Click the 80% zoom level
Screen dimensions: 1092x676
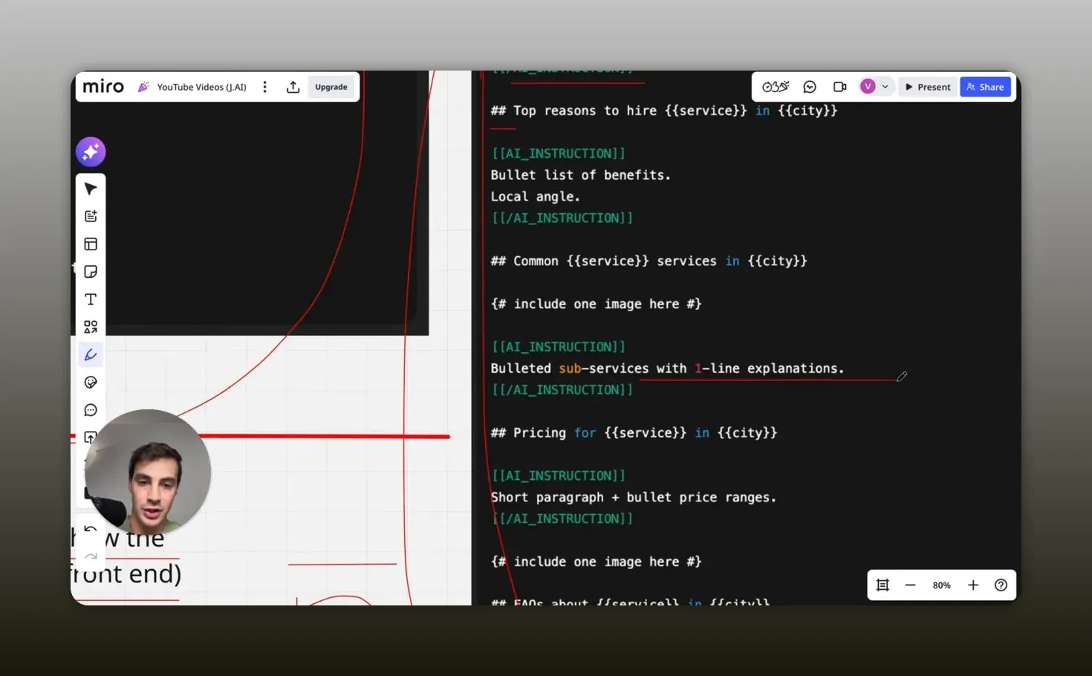coord(942,585)
